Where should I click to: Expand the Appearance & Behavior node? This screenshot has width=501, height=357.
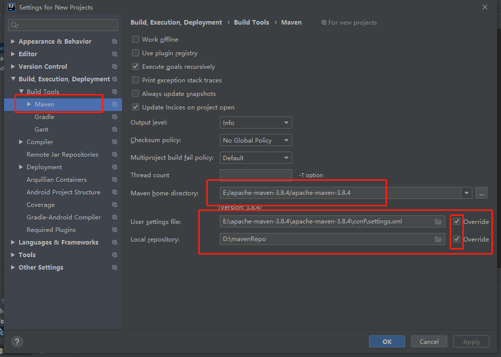pos(13,41)
